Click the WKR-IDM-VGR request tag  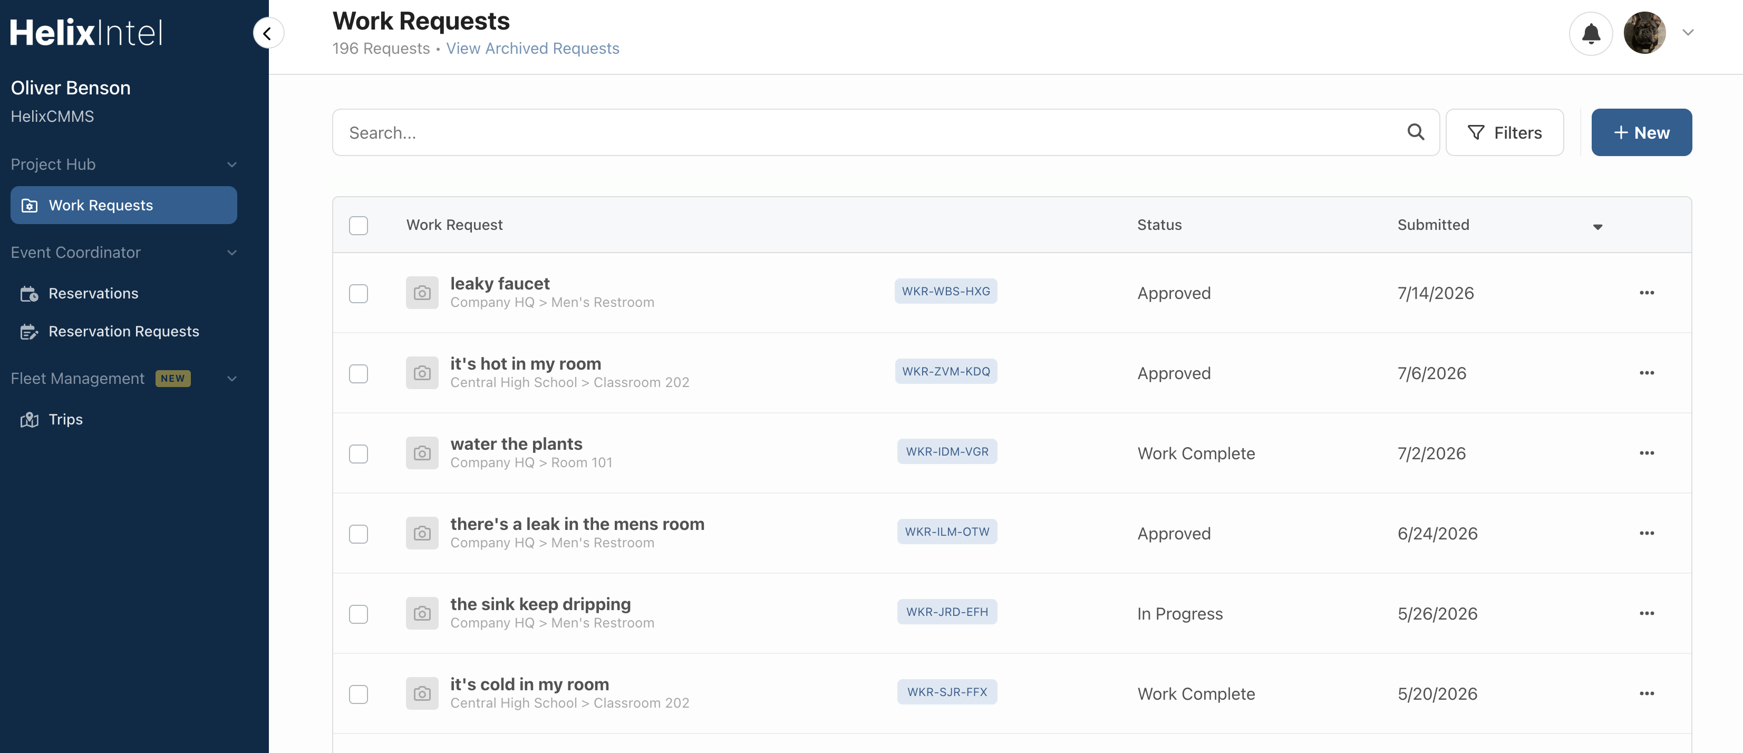point(947,452)
